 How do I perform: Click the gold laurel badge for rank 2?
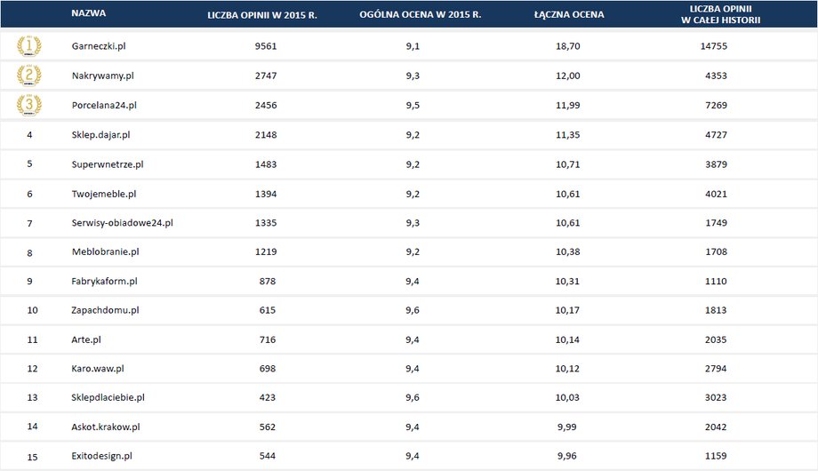click(28, 76)
